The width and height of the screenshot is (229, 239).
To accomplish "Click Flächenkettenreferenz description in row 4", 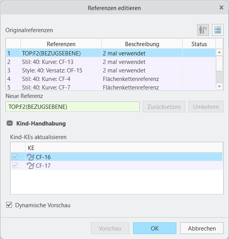I will pyautogui.click(x=131, y=79).
